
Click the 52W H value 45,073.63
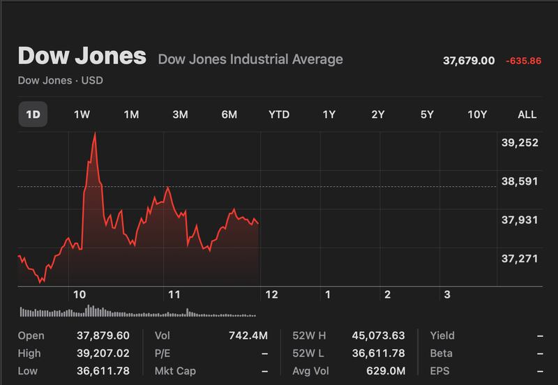tap(380, 335)
